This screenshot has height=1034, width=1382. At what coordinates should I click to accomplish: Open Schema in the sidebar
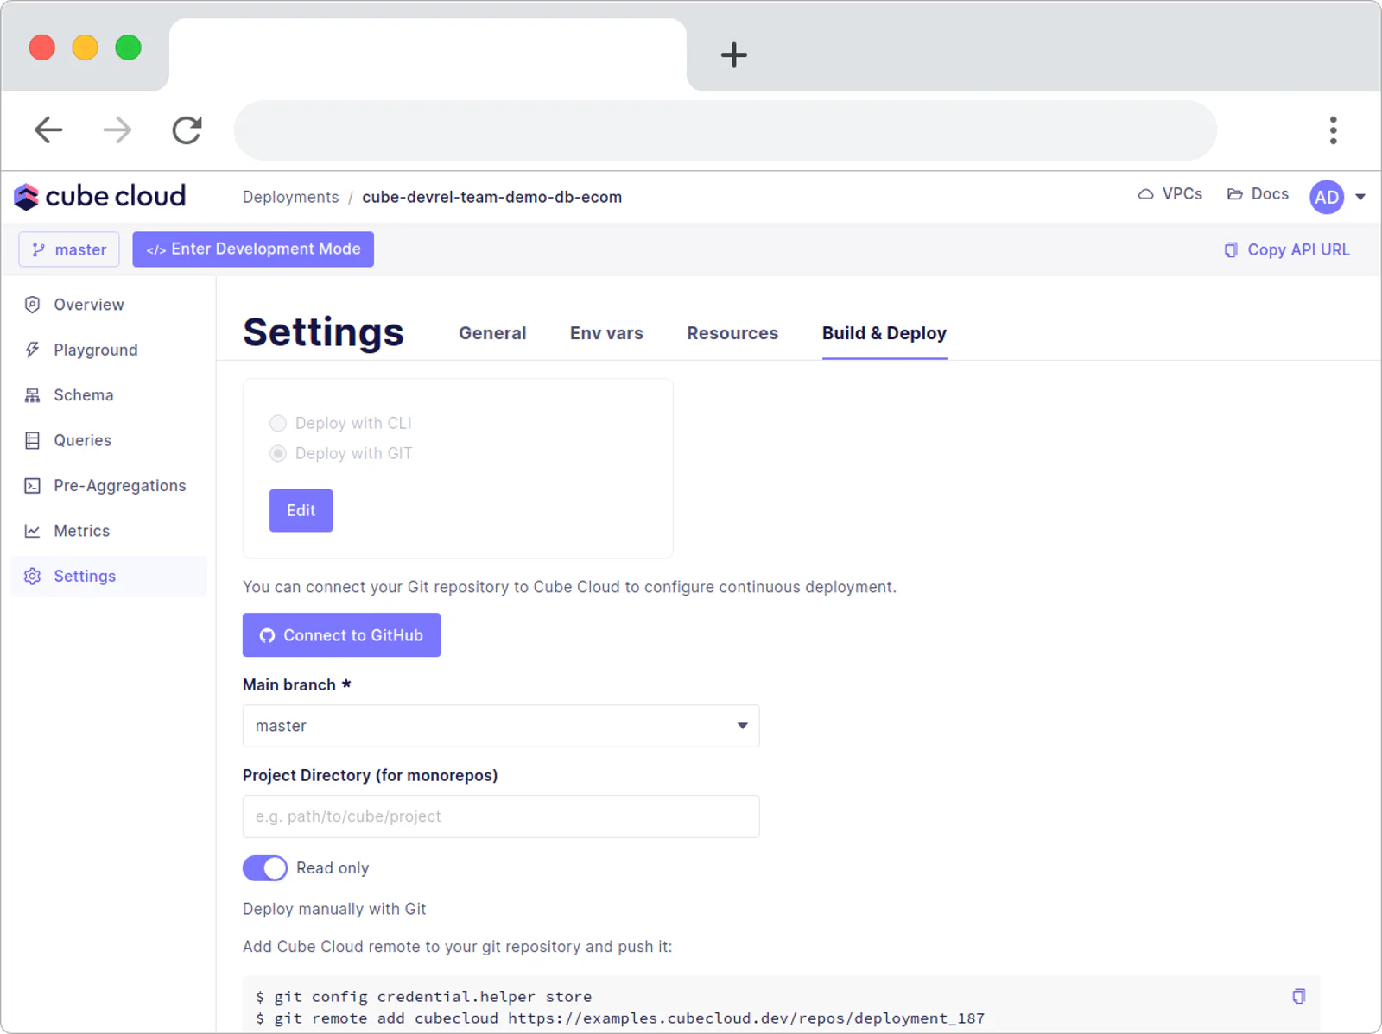tap(109, 395)
